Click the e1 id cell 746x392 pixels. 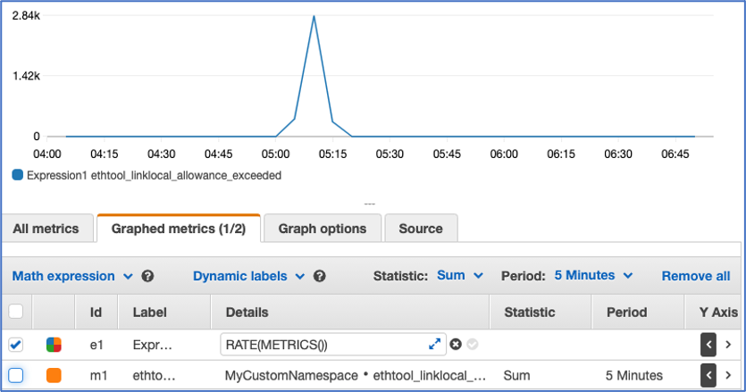click(96, 345)
